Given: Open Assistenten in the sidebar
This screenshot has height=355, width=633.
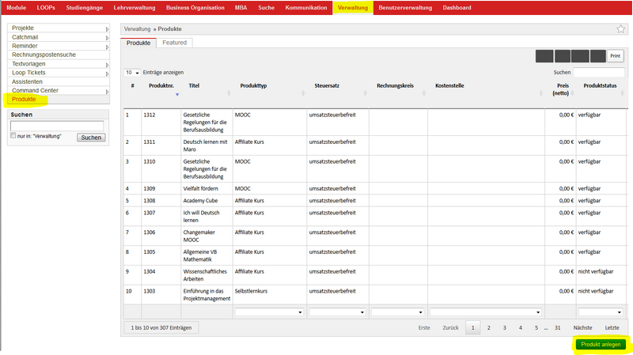Looking at the screenshot, I should pos(27,81).
